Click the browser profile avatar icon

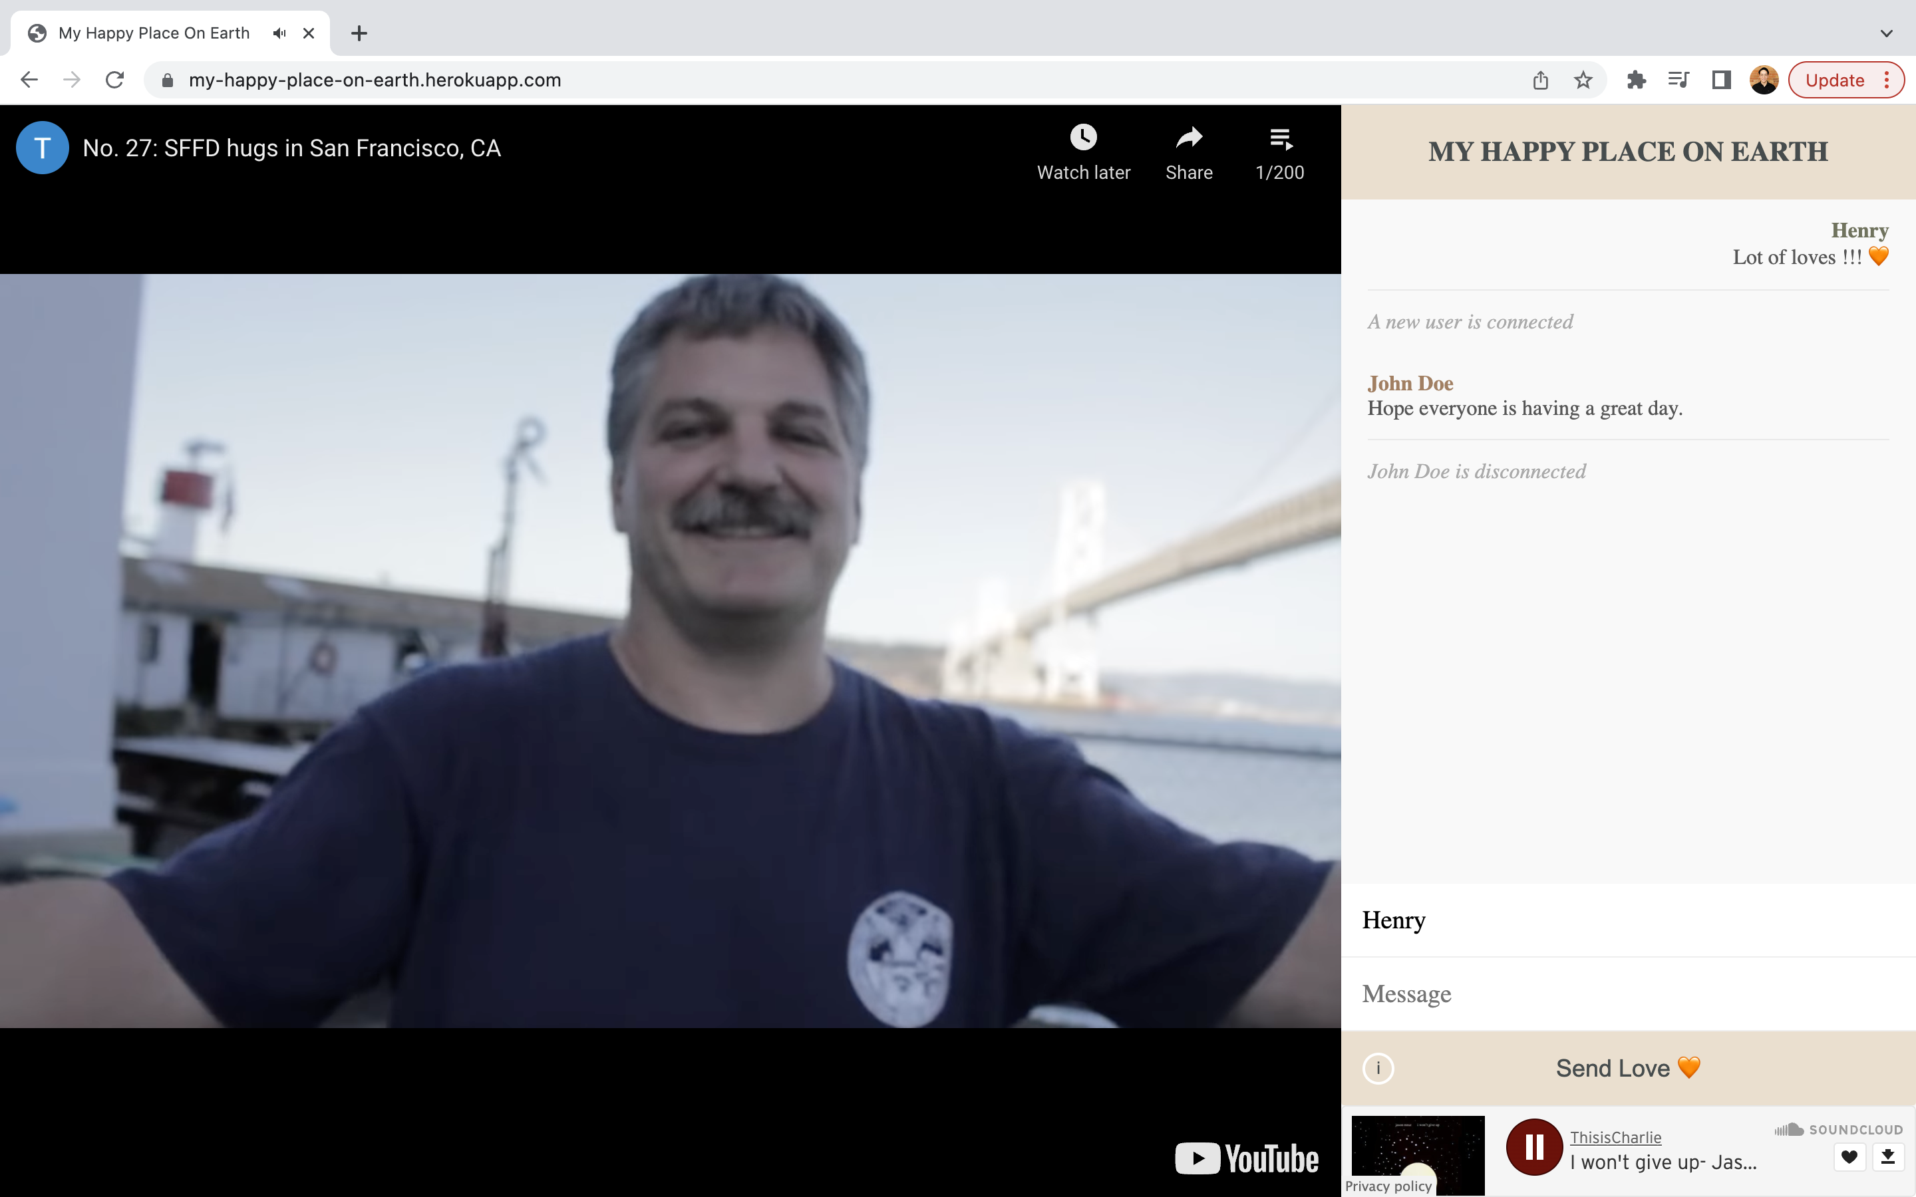(x=1764, y=80)
